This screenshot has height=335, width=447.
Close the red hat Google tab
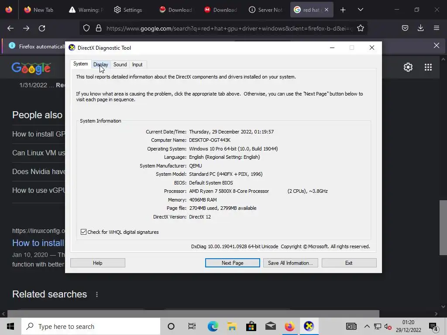click(327, 10)
